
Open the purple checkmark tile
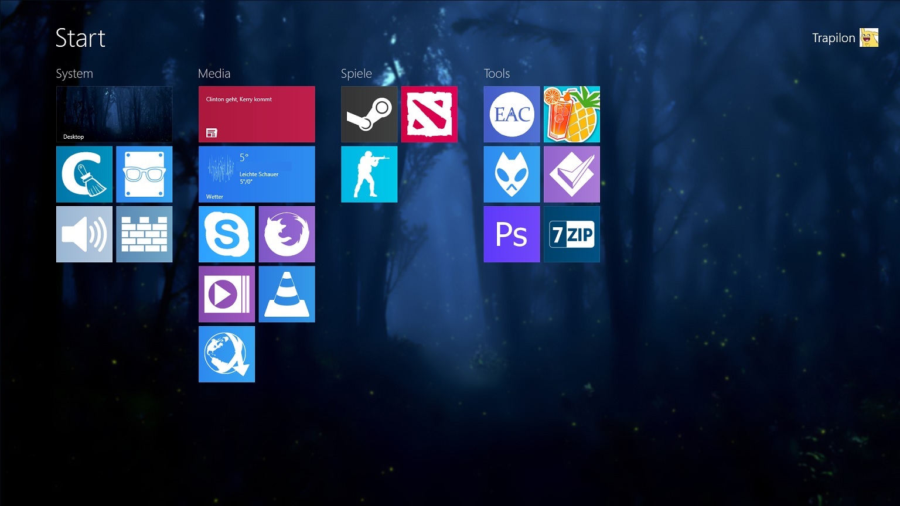pos(572,175)
